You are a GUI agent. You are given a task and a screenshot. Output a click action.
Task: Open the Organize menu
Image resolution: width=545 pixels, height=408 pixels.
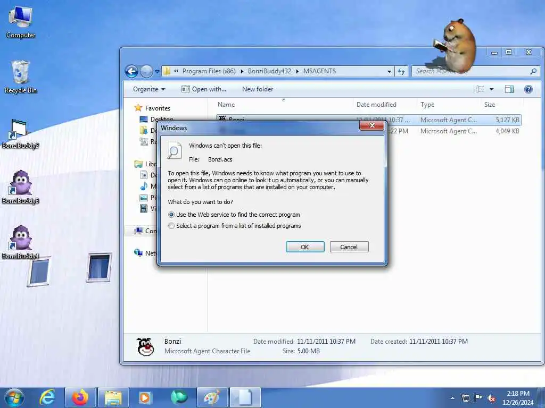click(149, 89)
